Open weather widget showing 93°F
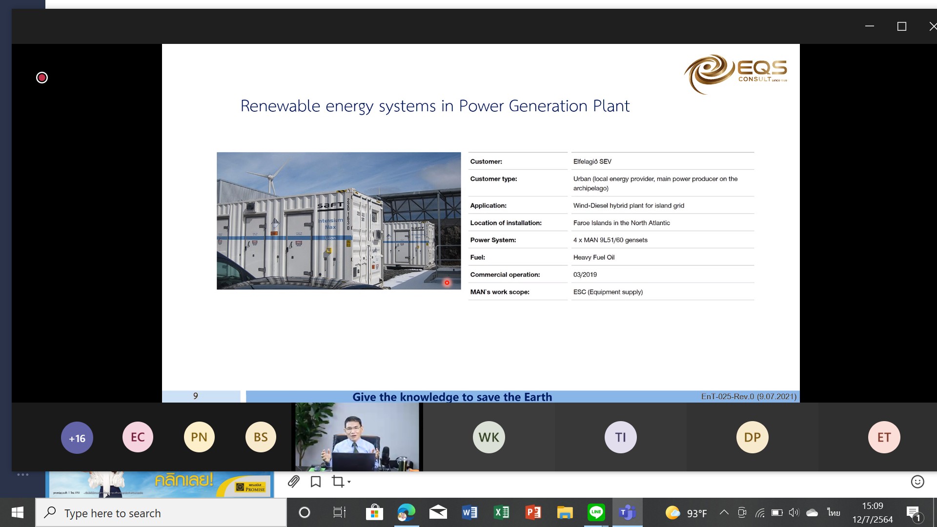Screen dimensions: 937x527 [686, 513]
